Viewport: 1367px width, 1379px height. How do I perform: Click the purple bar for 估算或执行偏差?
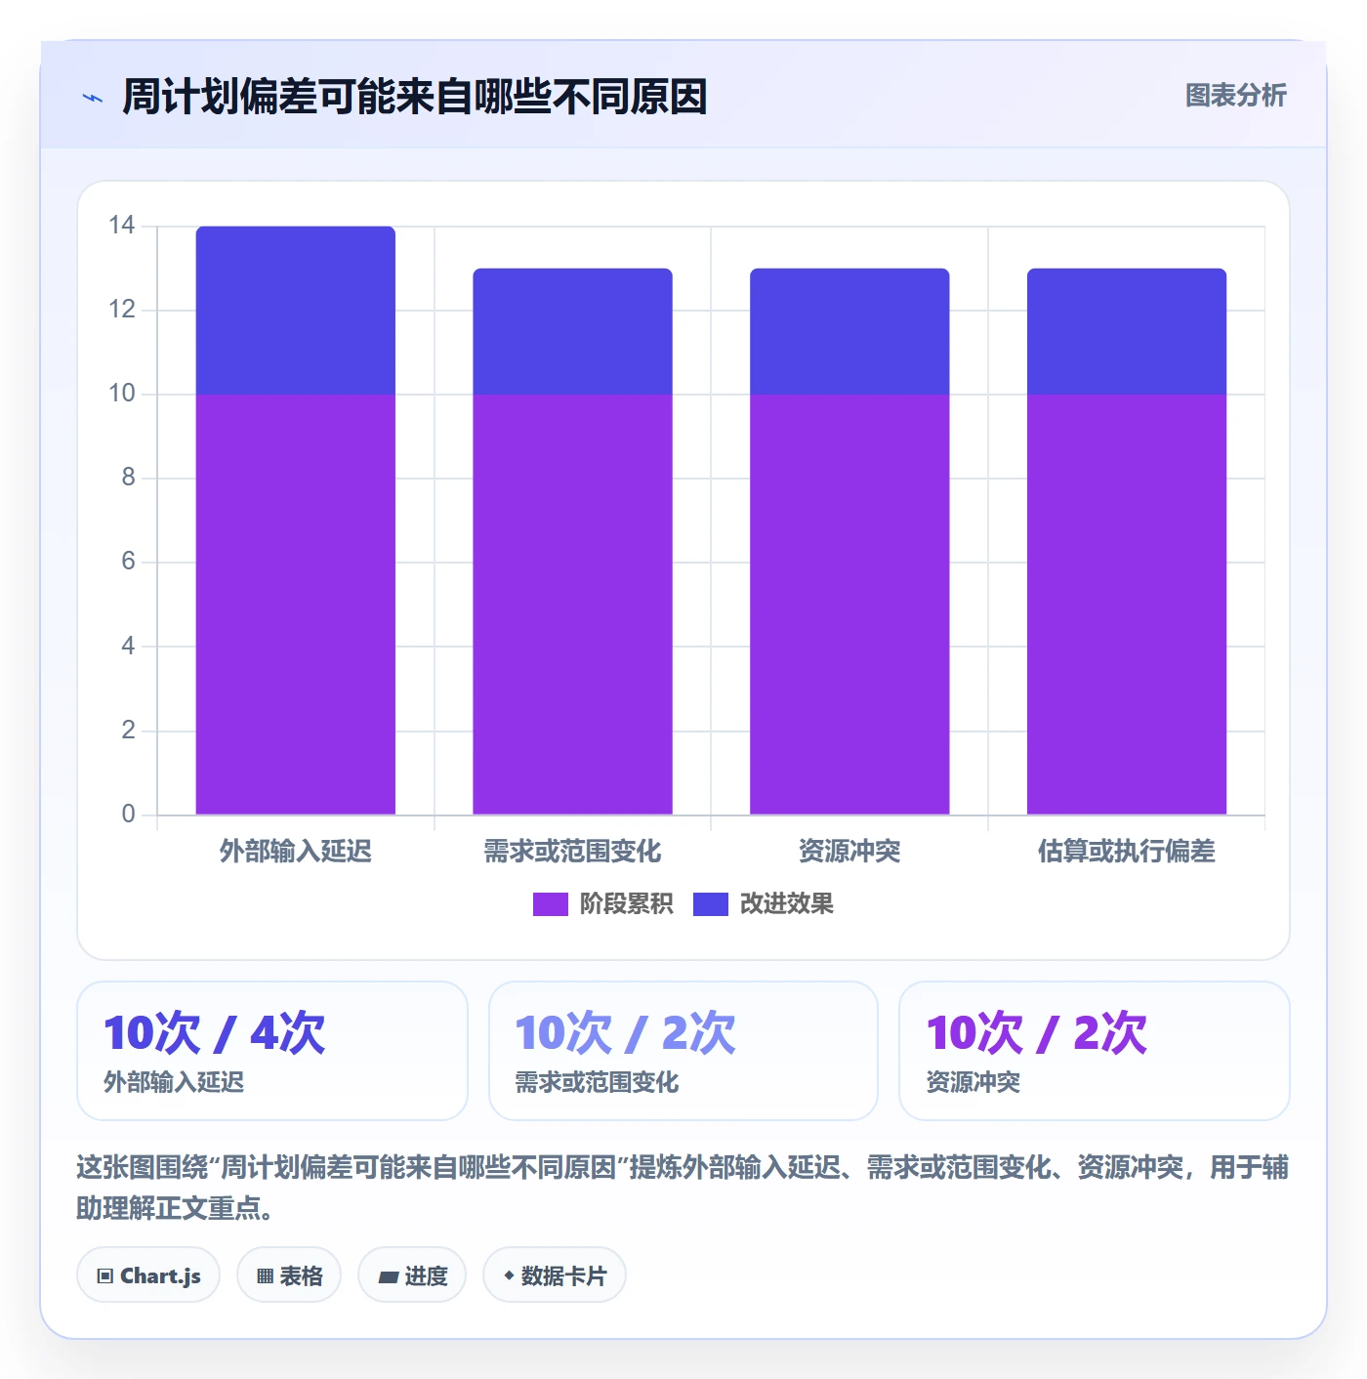(1127, 605)
